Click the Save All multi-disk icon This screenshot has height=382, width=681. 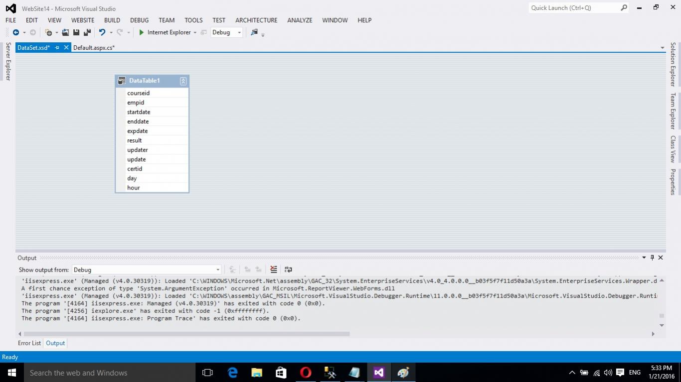pyautogui.click(x=87, y=32)
